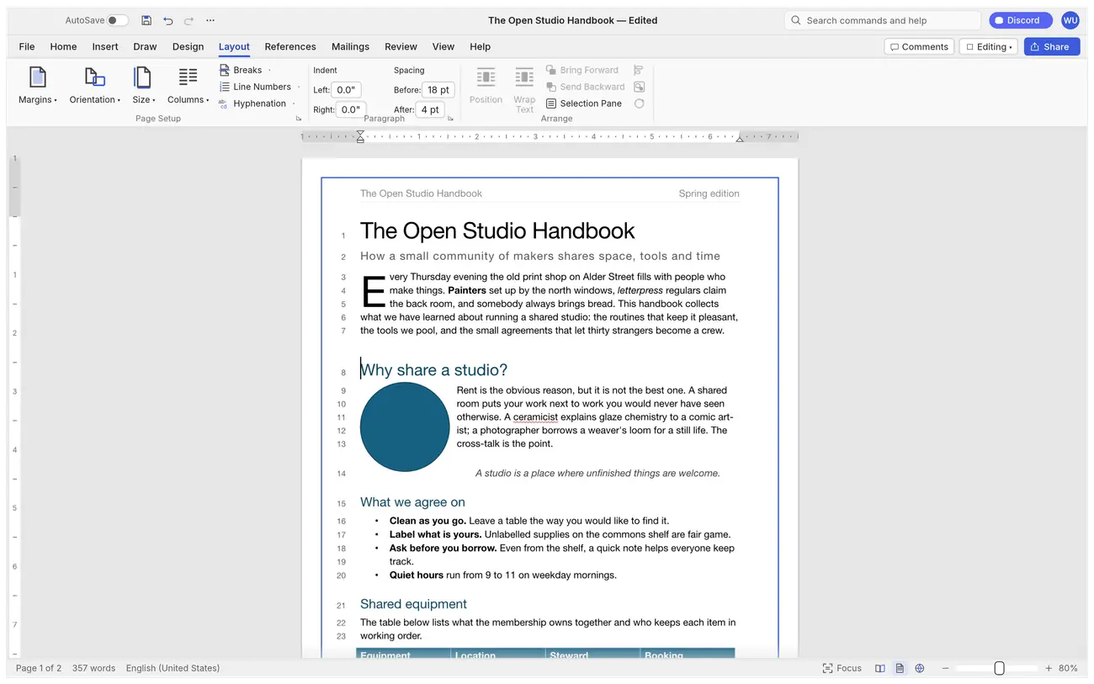The image size is (1094, 684).
Task: Click the Discord button
Action: (x=1021, y=20)
